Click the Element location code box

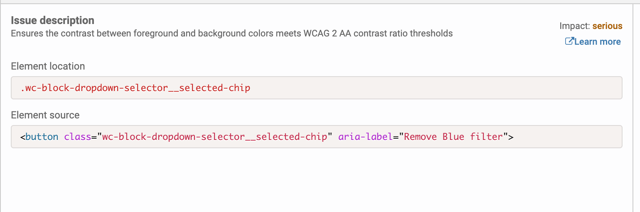pyautogui.click(x=317, y=88)
